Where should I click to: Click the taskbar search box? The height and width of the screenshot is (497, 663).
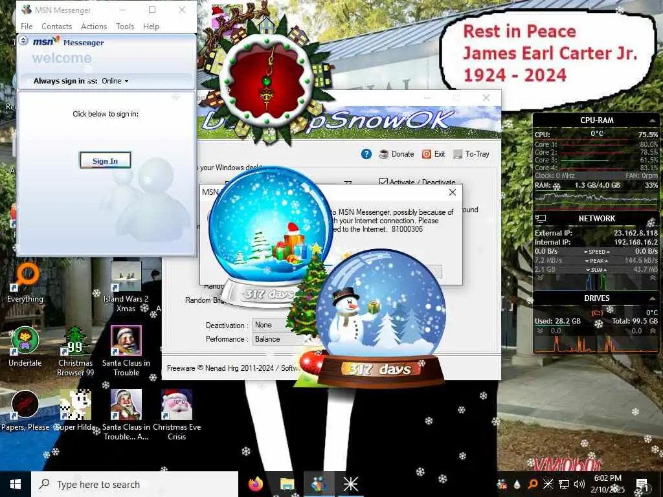[x=135, y=484]
